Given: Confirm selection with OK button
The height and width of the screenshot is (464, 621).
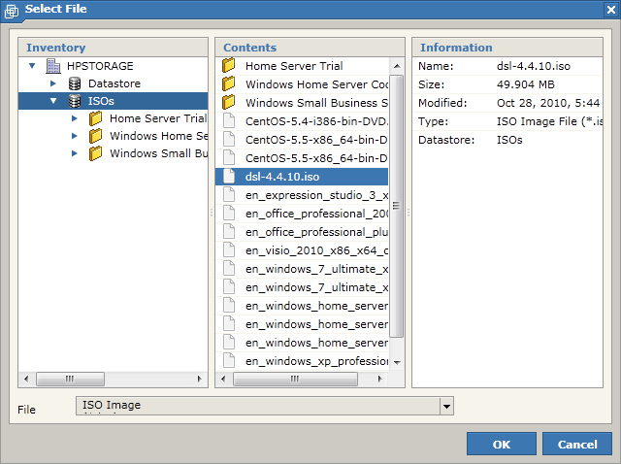Looking at the screenshot, I should [x=502, y=445].
